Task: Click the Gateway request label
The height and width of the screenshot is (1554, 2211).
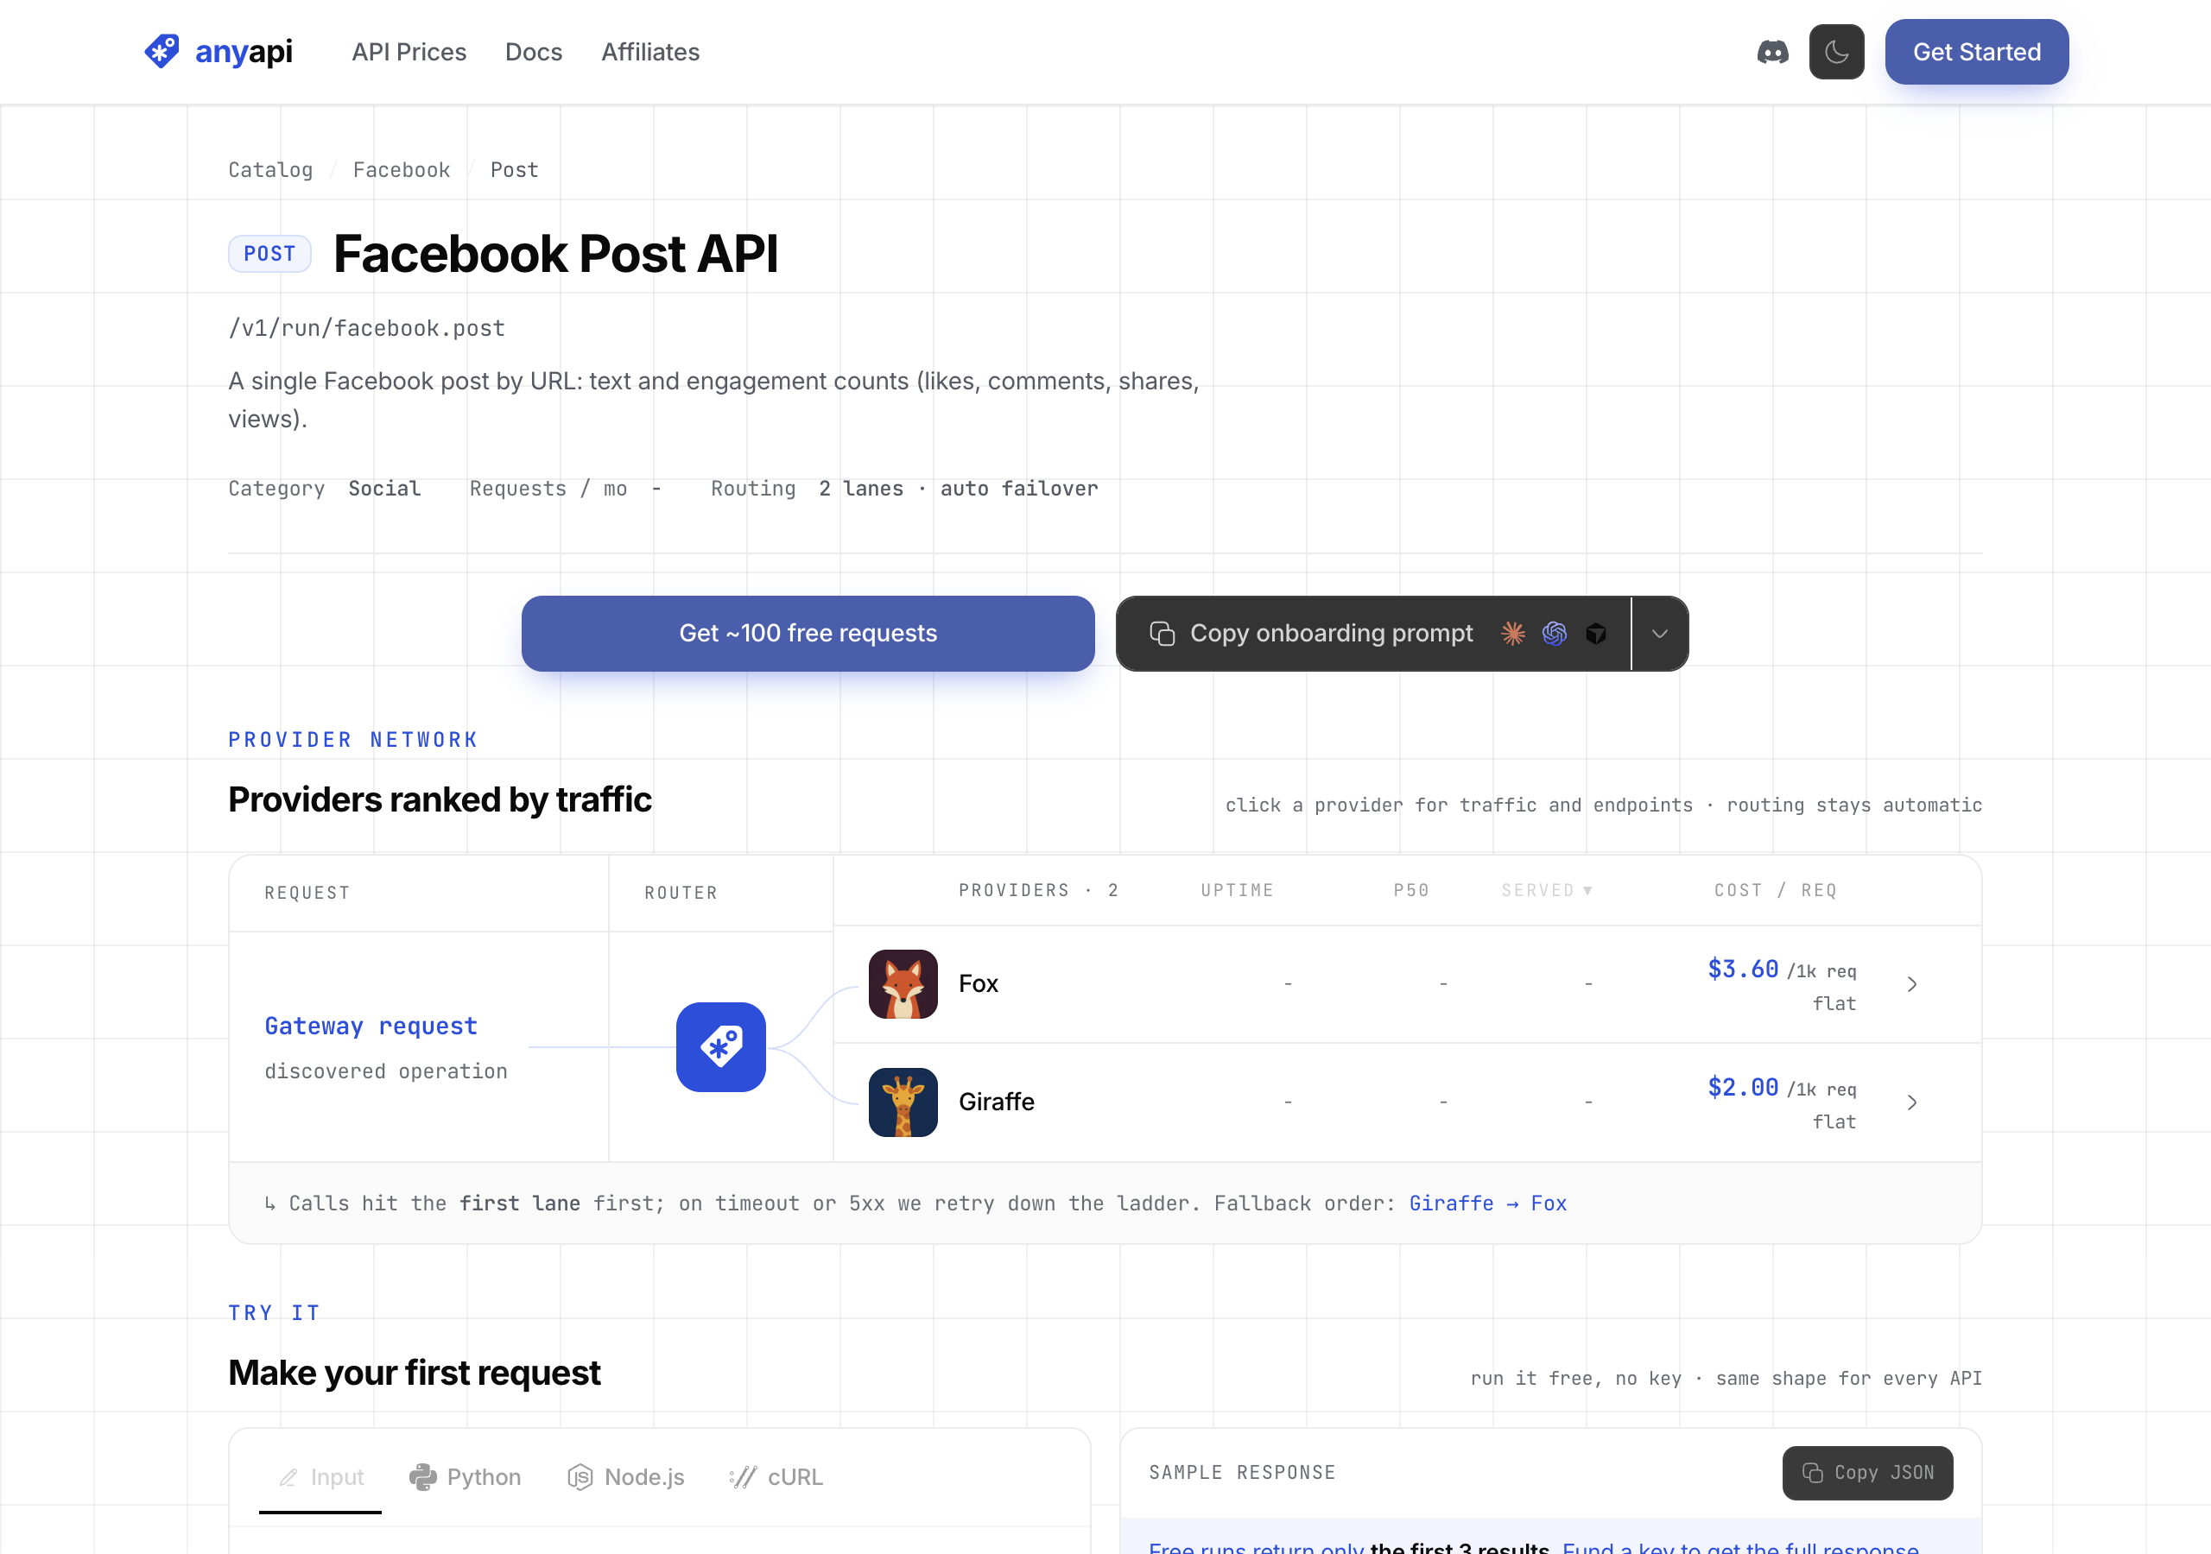Action: click(x=371, y=1027)
